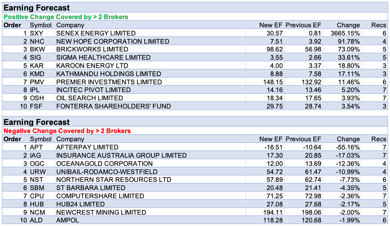
Task: Click the New EF value 194.11
Action: coord(272,212)
